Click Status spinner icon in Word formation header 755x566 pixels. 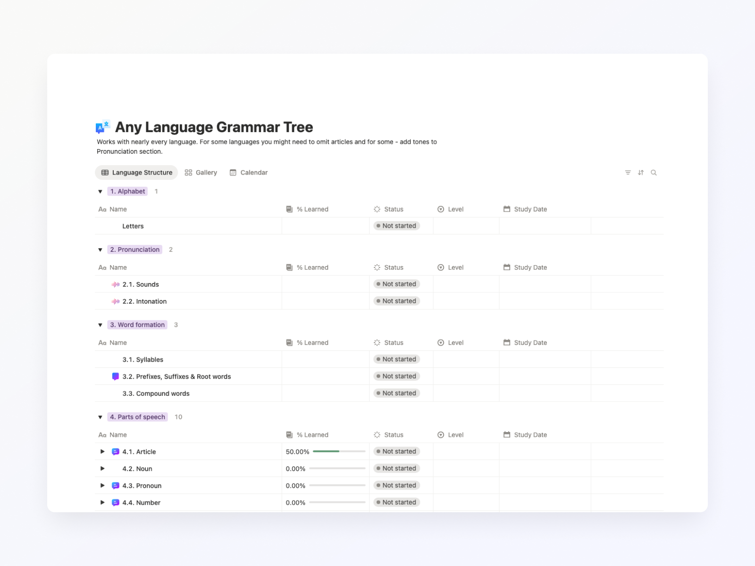pos(377,343)
